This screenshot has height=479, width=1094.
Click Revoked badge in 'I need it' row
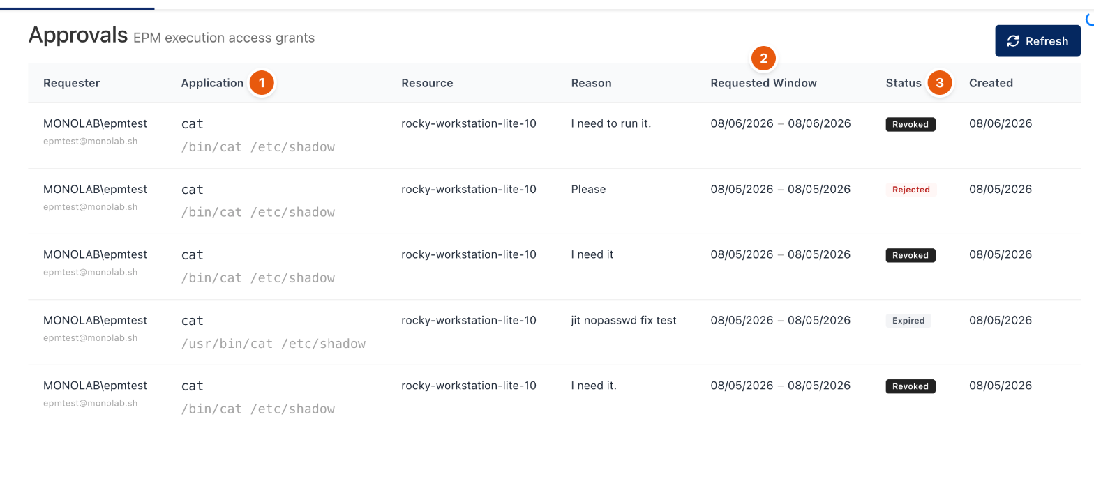coord(911,255)
